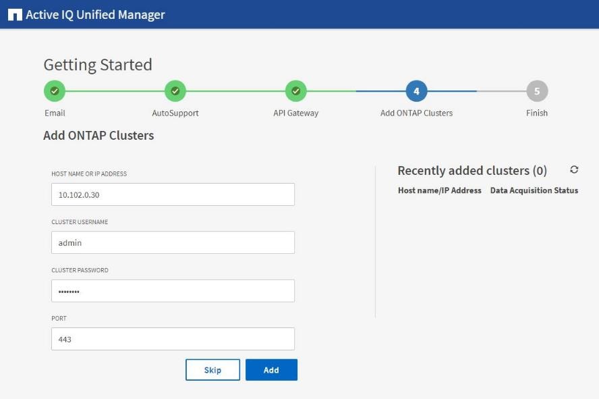Click the Add ONTAP Clusters section heading
The width and height of the screenshot is (599, 399).
pos(98,135)
